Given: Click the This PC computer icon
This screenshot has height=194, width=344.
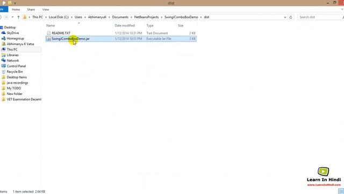Looking at the screenshot, I should tap(3, 50).
